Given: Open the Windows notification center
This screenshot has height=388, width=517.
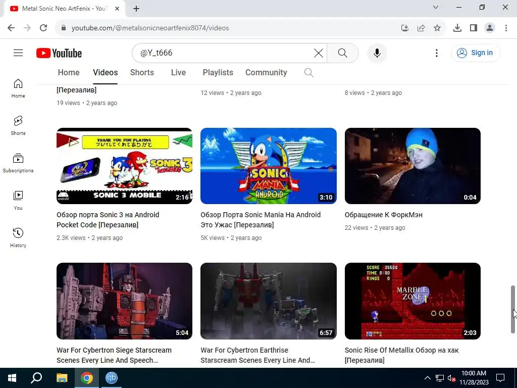Looking at the screenshot, I should pyautogui.click(x=500, y=378).
